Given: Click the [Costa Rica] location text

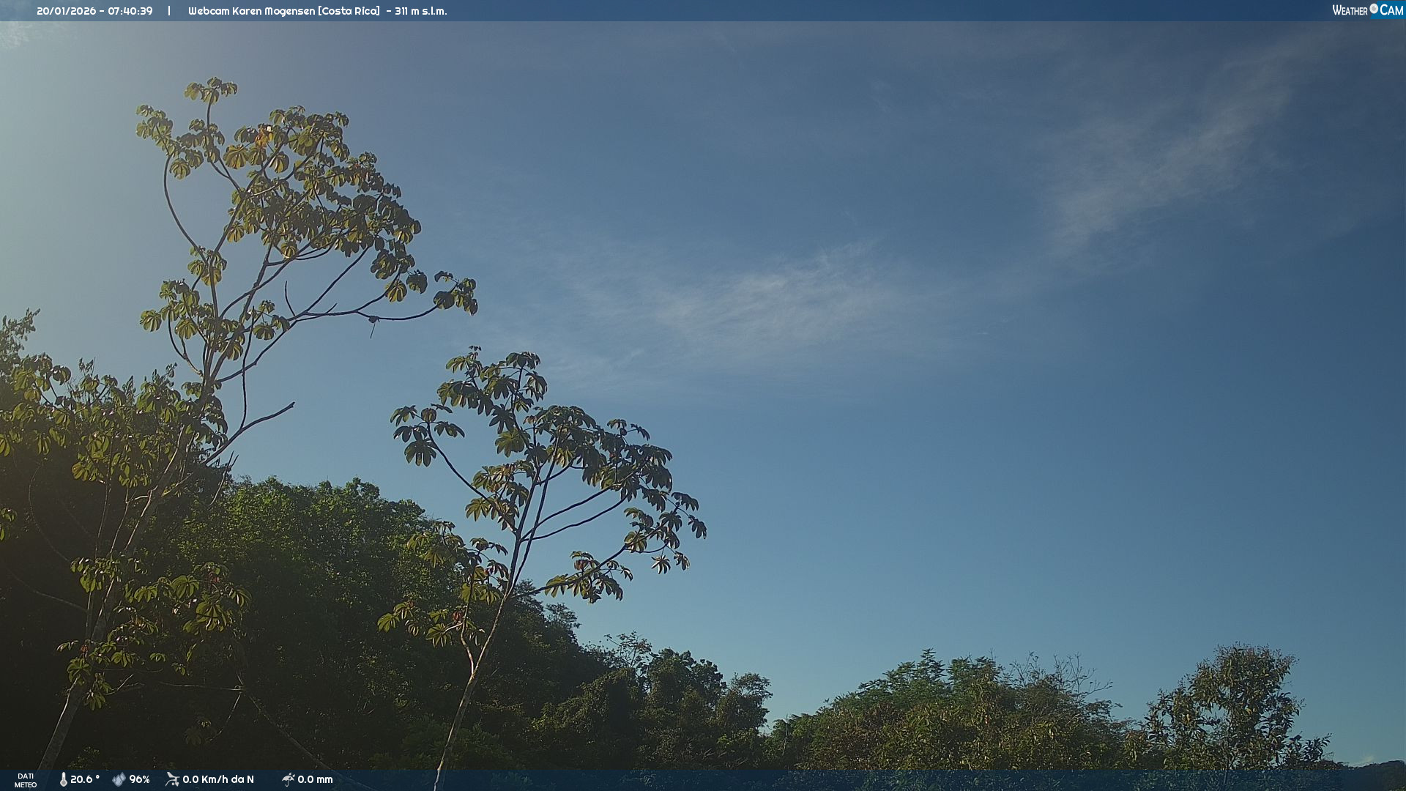Looking at the screenshot, I should (349, 11).
